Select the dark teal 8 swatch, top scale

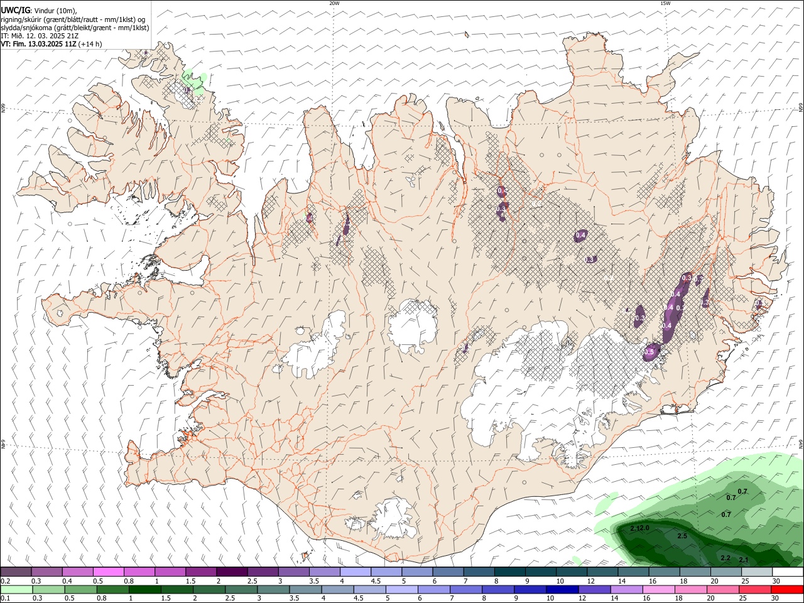509,572
